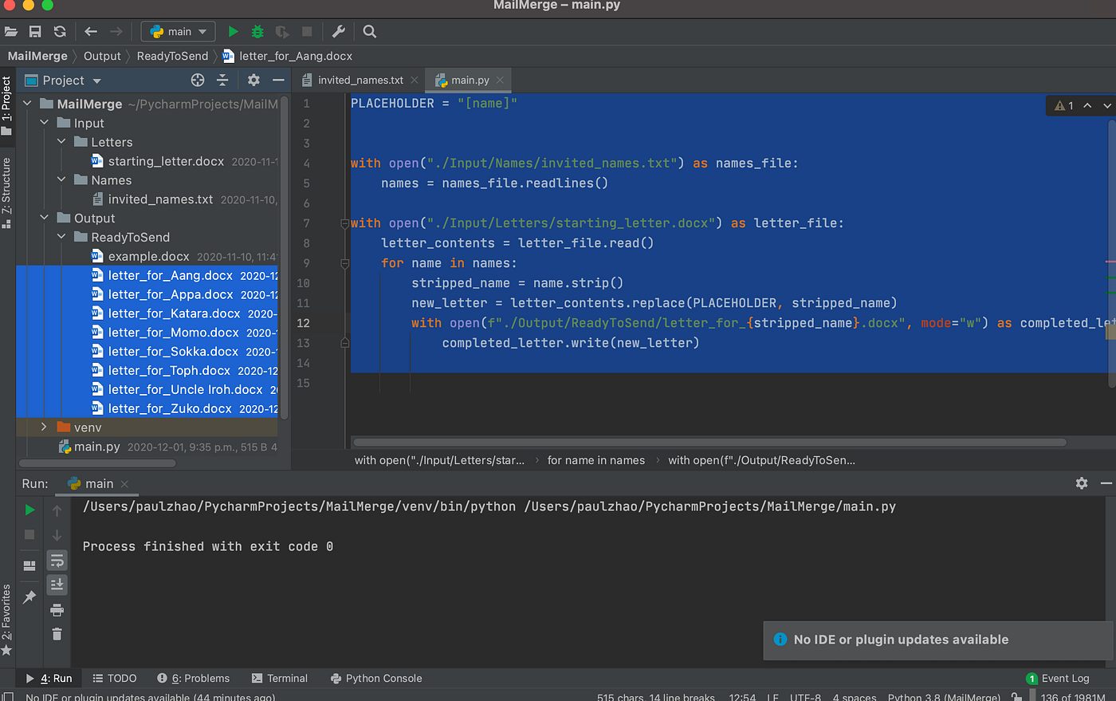Select opened file using the crosshair icon
Screen dimensions: 1116x701
click(198, 80)
